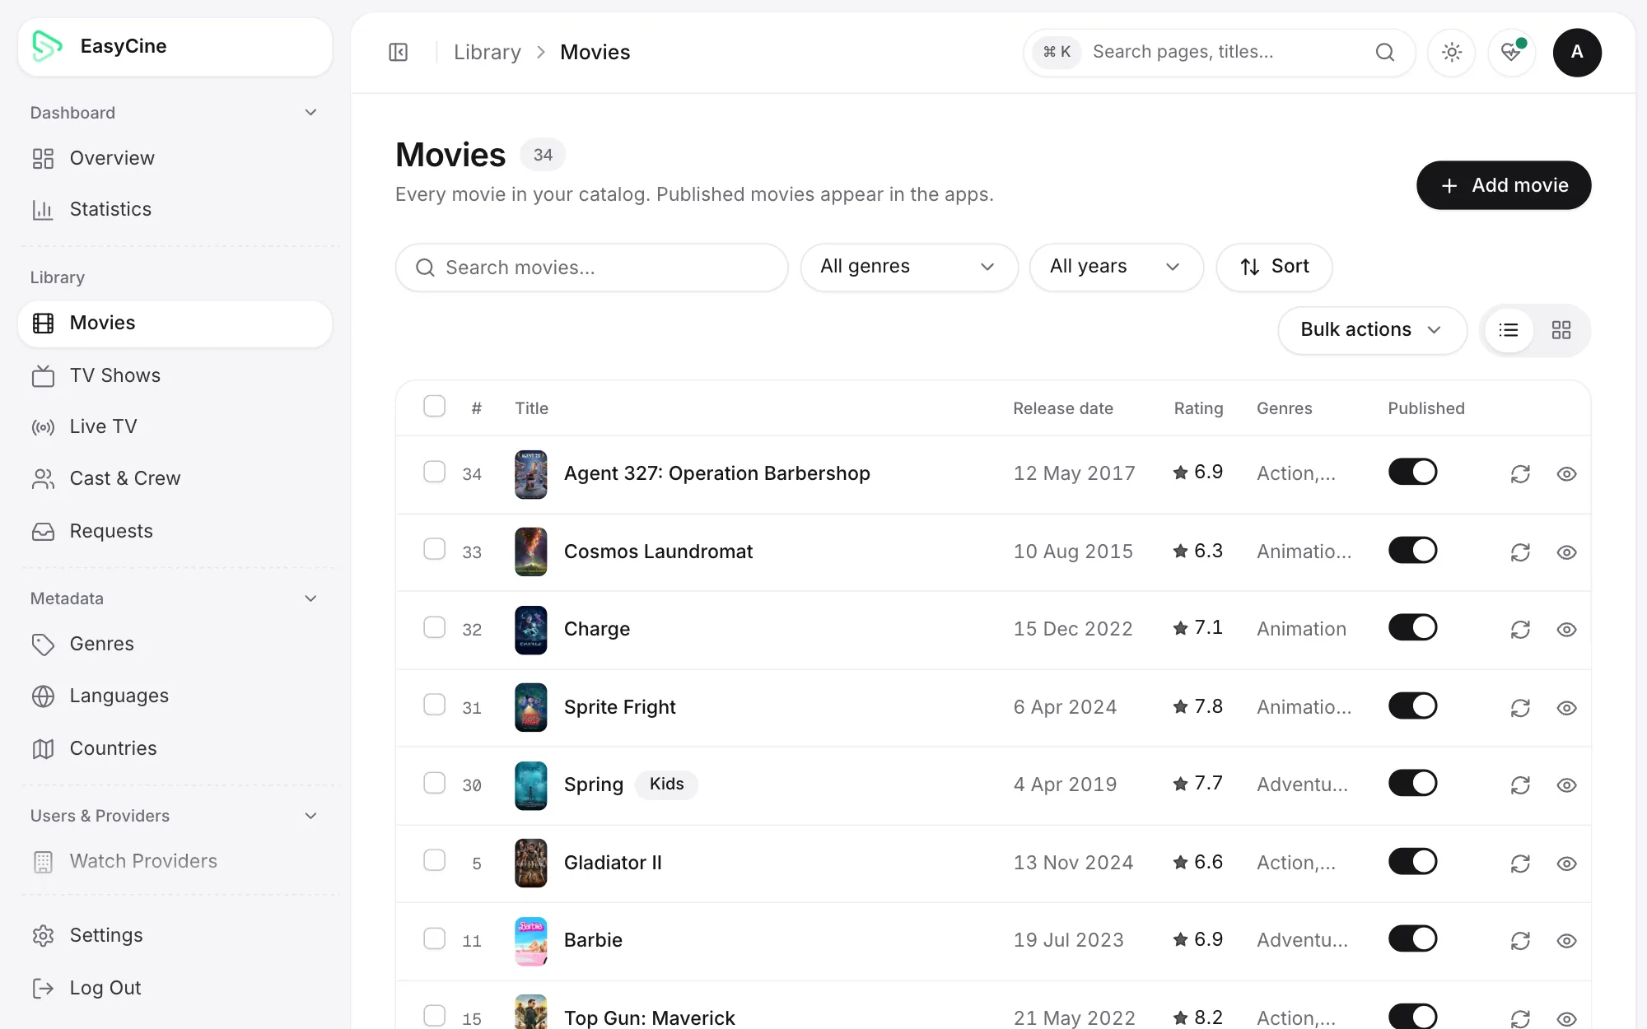Click the Add movie button

coord(1504,185)
